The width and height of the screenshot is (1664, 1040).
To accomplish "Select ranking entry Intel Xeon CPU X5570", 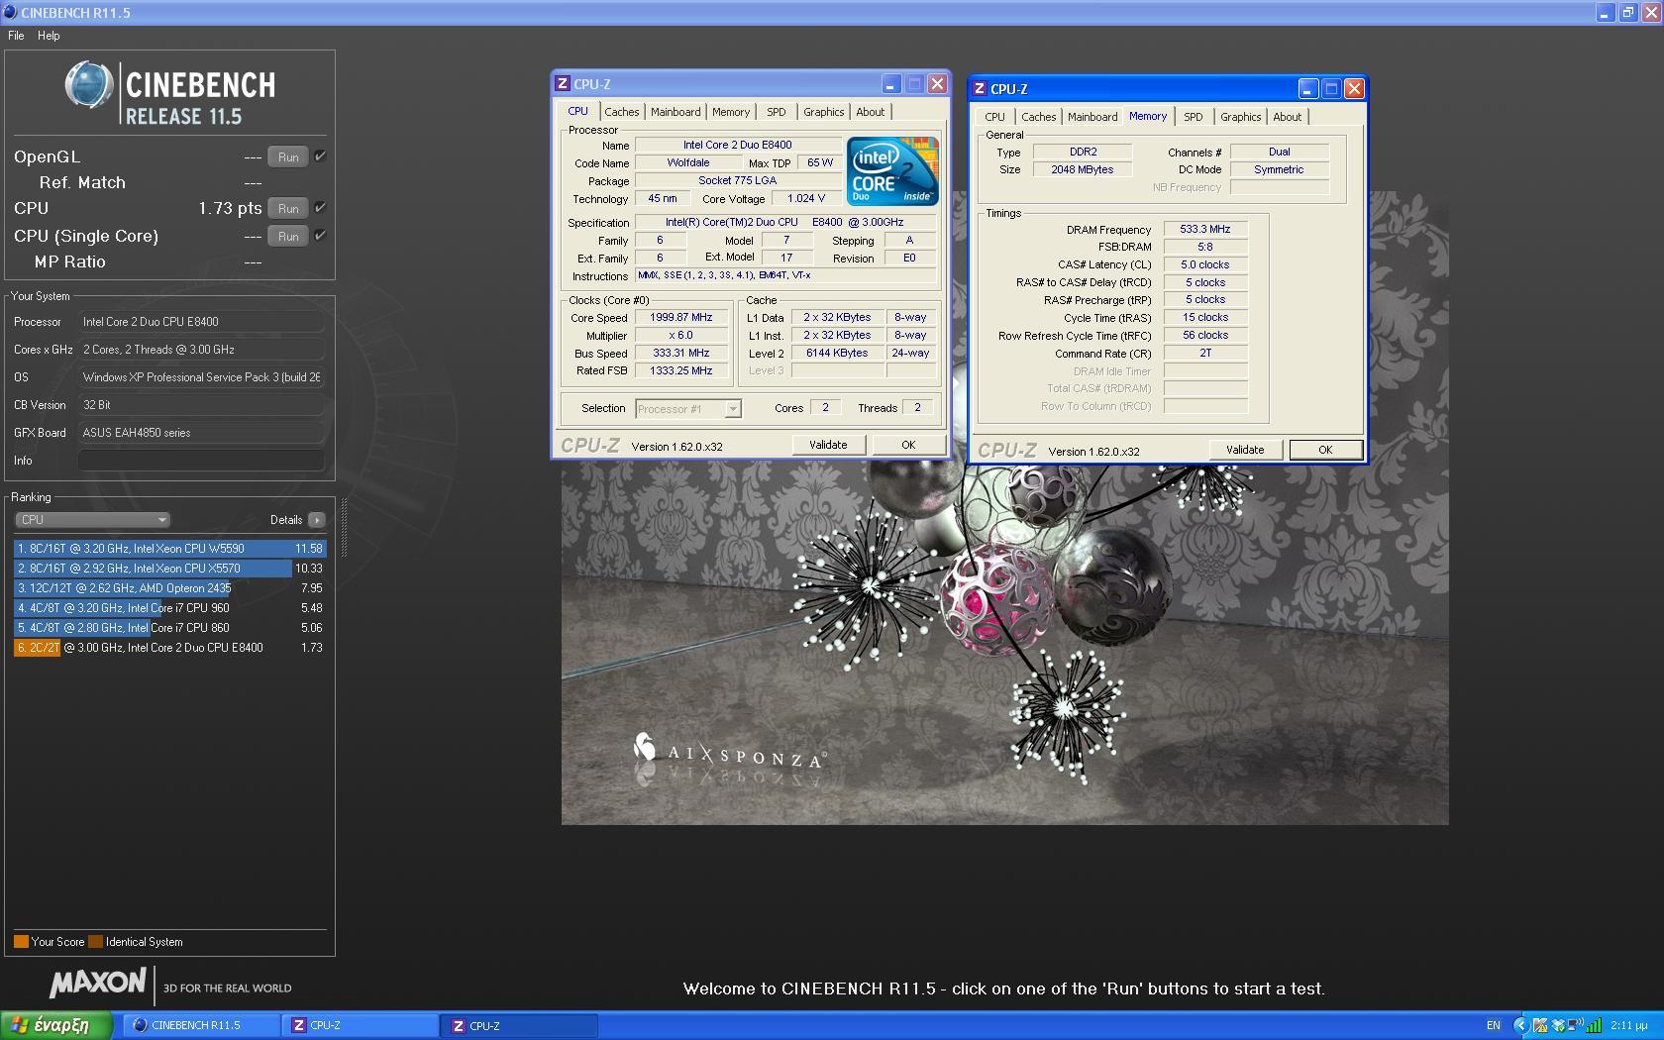I will (169, 568).
